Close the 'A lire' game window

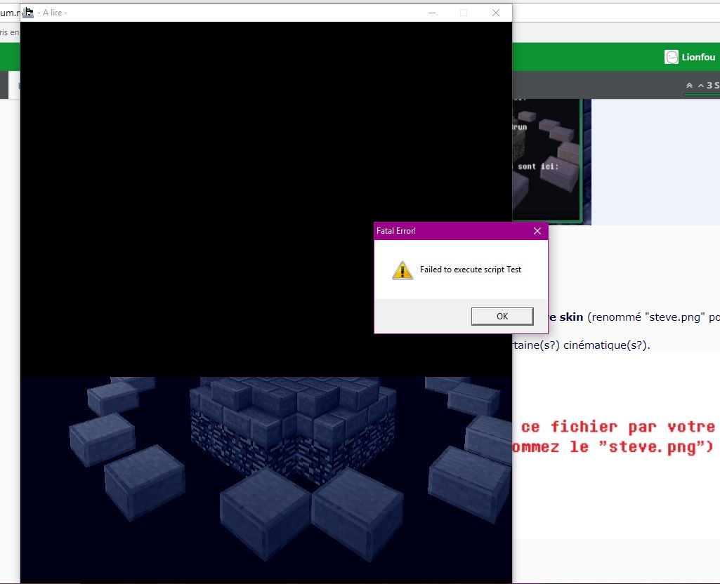496,13
